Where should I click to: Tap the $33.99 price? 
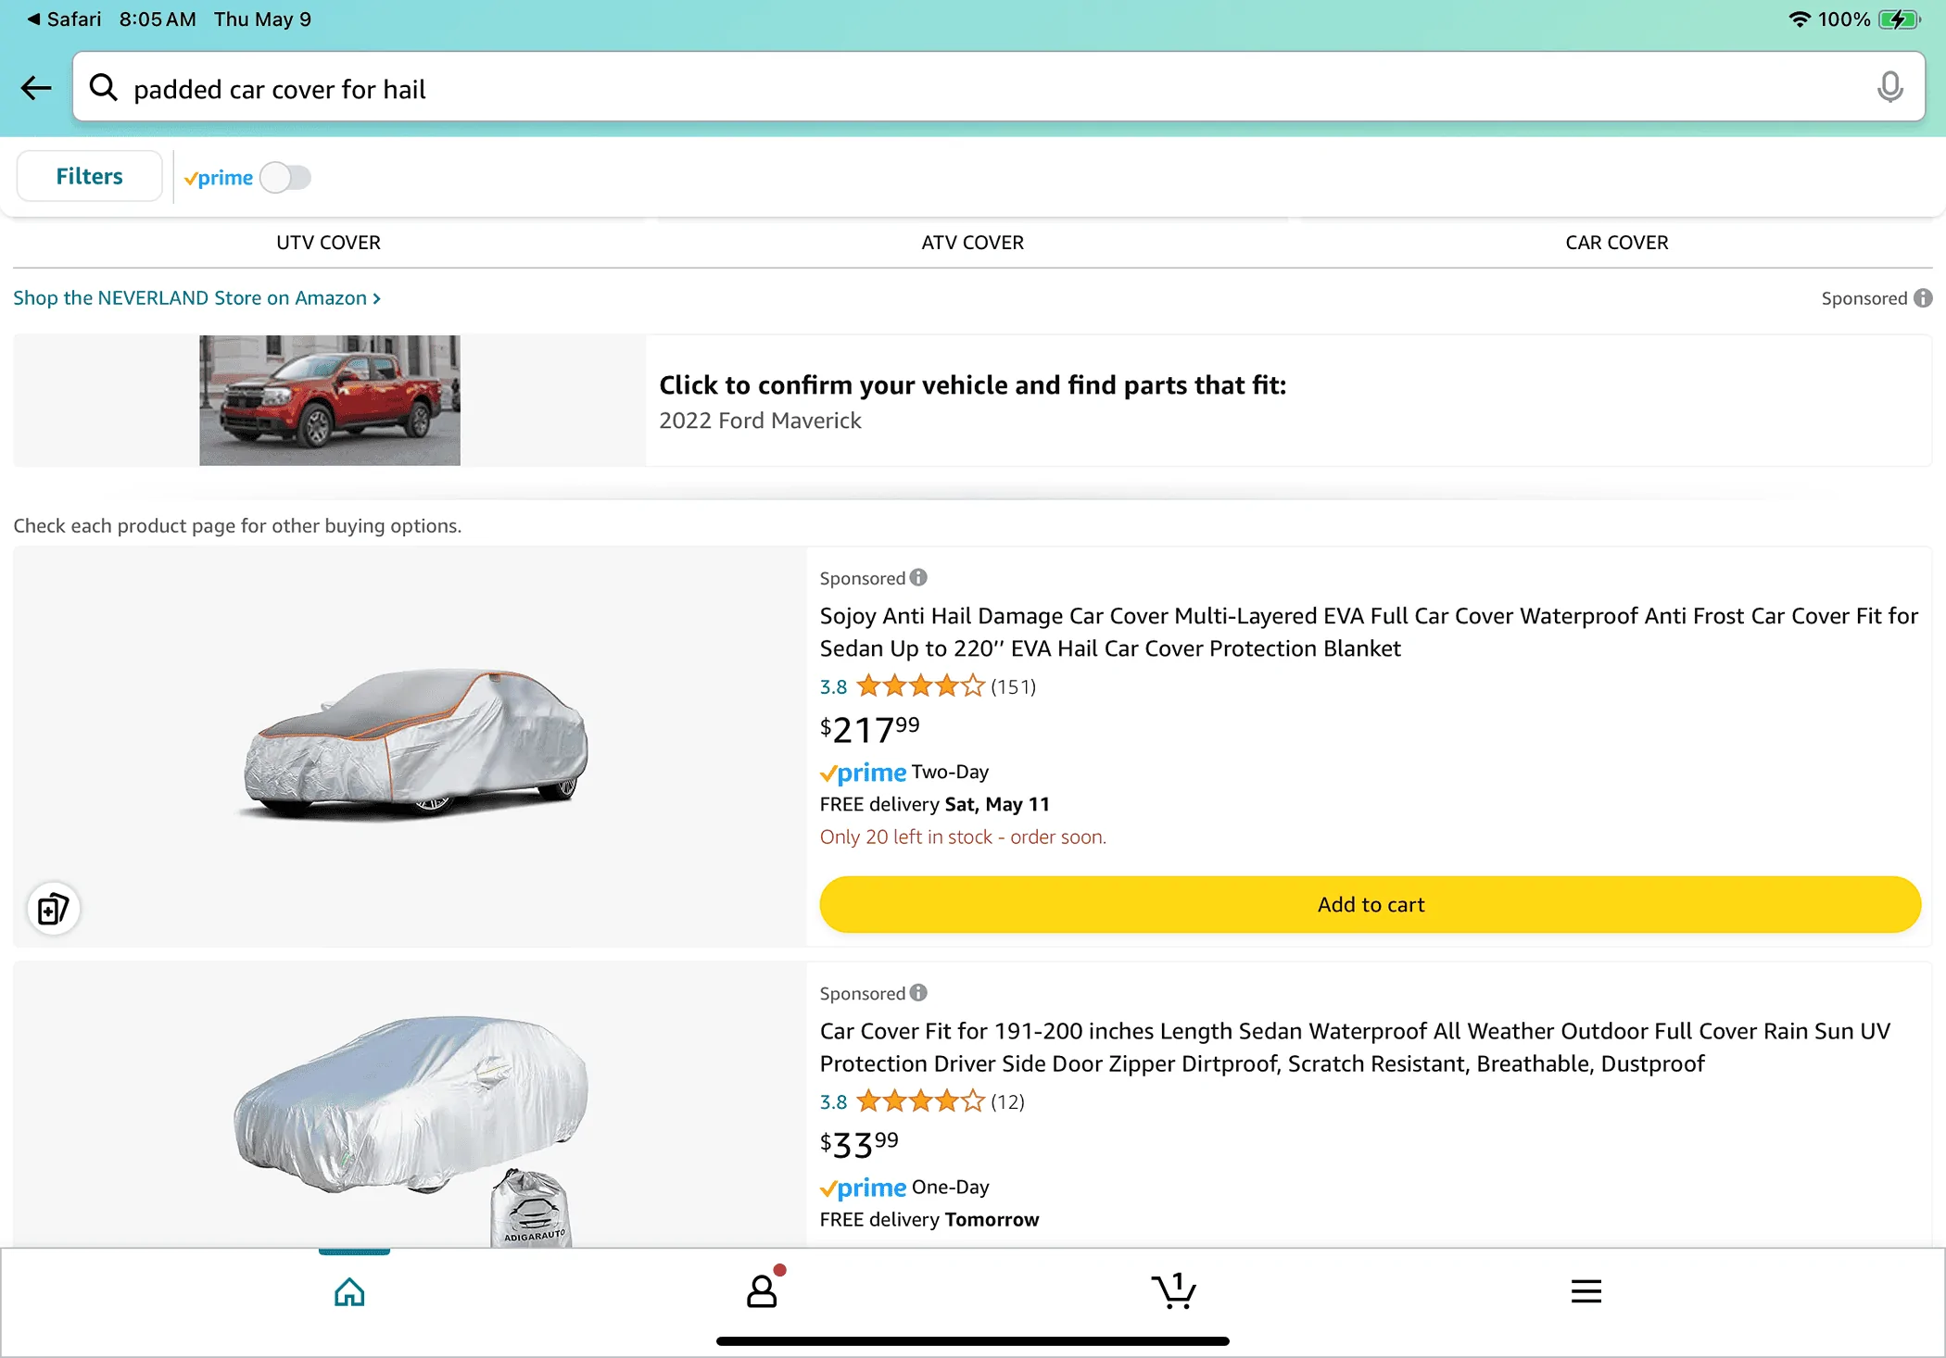tap(859, 1145)
